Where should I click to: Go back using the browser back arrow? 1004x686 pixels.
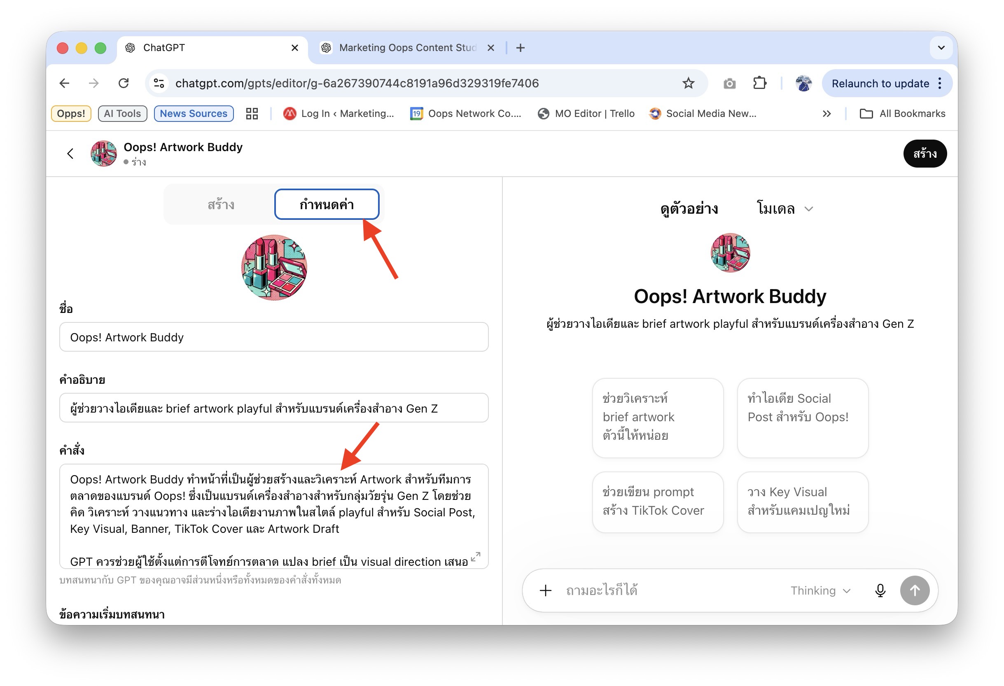click(x=64, y=83)
